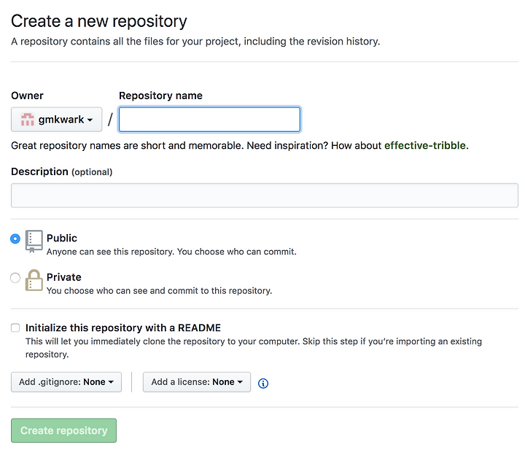
Task: Click the Create repository button
Action: [63, 430]
